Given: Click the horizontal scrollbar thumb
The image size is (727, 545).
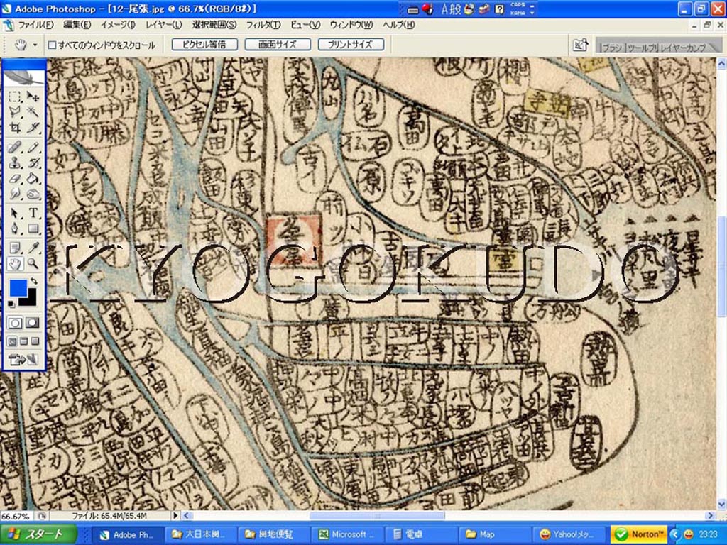Looking at the screenshot, I should pyautogui.click(x=377, y=515).
